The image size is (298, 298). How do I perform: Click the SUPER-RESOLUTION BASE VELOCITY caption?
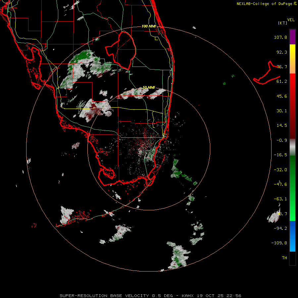(x=151, y=296)
